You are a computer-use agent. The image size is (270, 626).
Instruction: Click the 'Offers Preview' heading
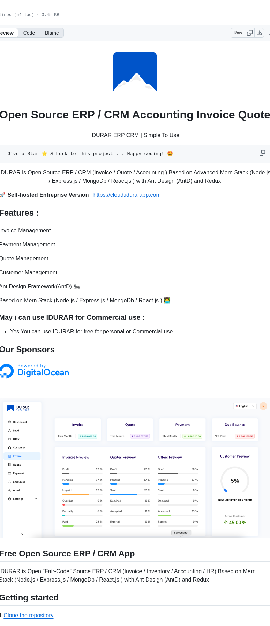coord(170,457)
